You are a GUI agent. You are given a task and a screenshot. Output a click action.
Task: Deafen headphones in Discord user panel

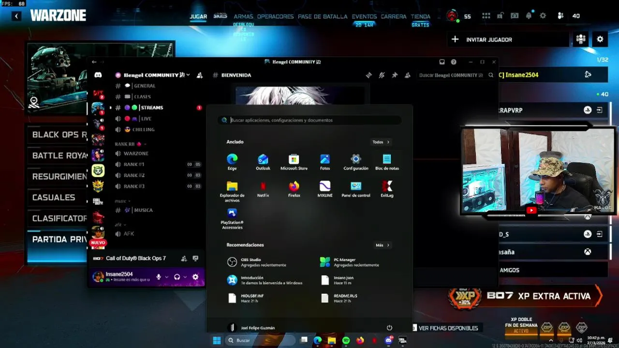pyautogui.click(x=177, y=277)
